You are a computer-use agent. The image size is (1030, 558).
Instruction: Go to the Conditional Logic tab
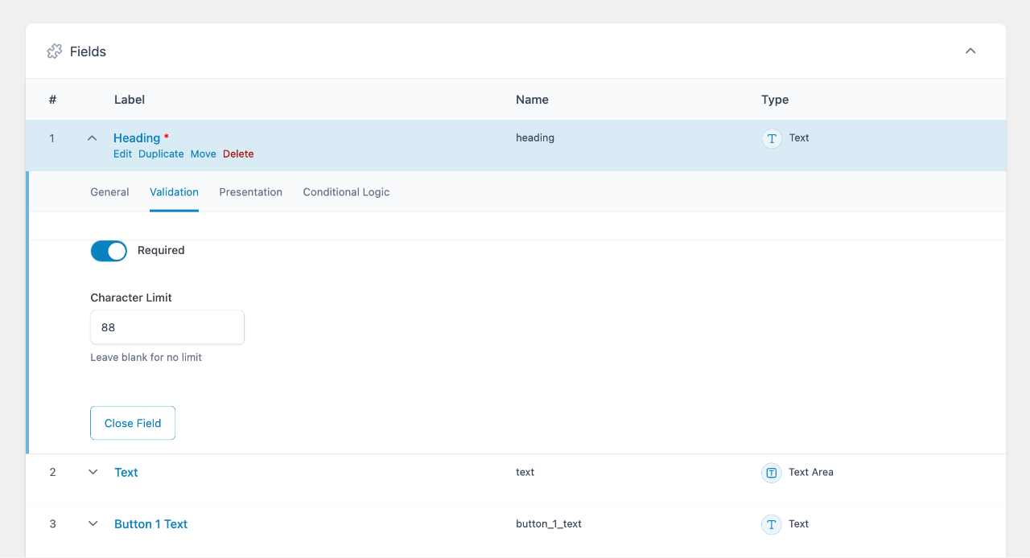click(x=346, y=192)
